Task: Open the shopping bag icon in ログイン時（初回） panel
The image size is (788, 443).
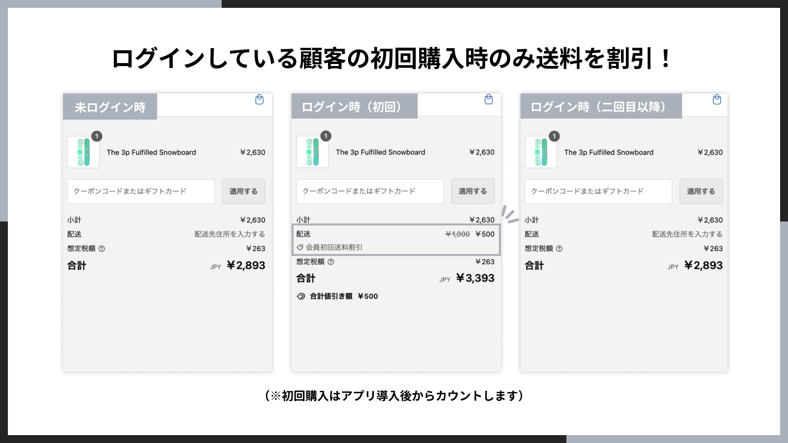Action: click(x=489, y=99)
